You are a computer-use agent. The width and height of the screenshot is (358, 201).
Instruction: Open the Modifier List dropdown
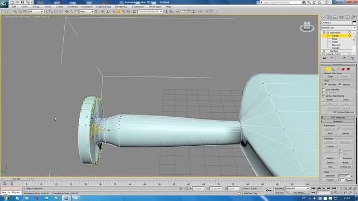pyautogui.click(x=338, y=28)
